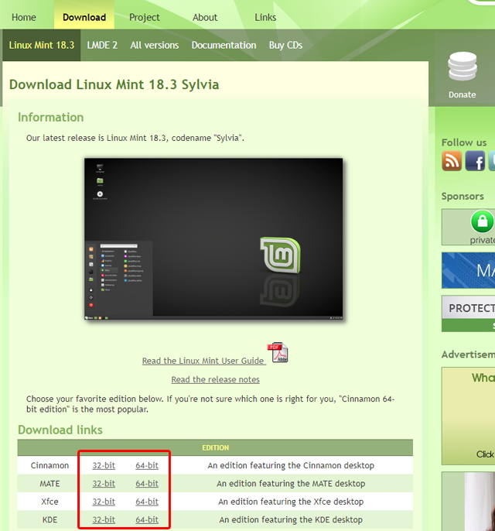Image resolution: width=495 pixels, height=531 pixels.
Task: Open Read the Linux Mint User Guide link
Action: click(x=203, y=361)
